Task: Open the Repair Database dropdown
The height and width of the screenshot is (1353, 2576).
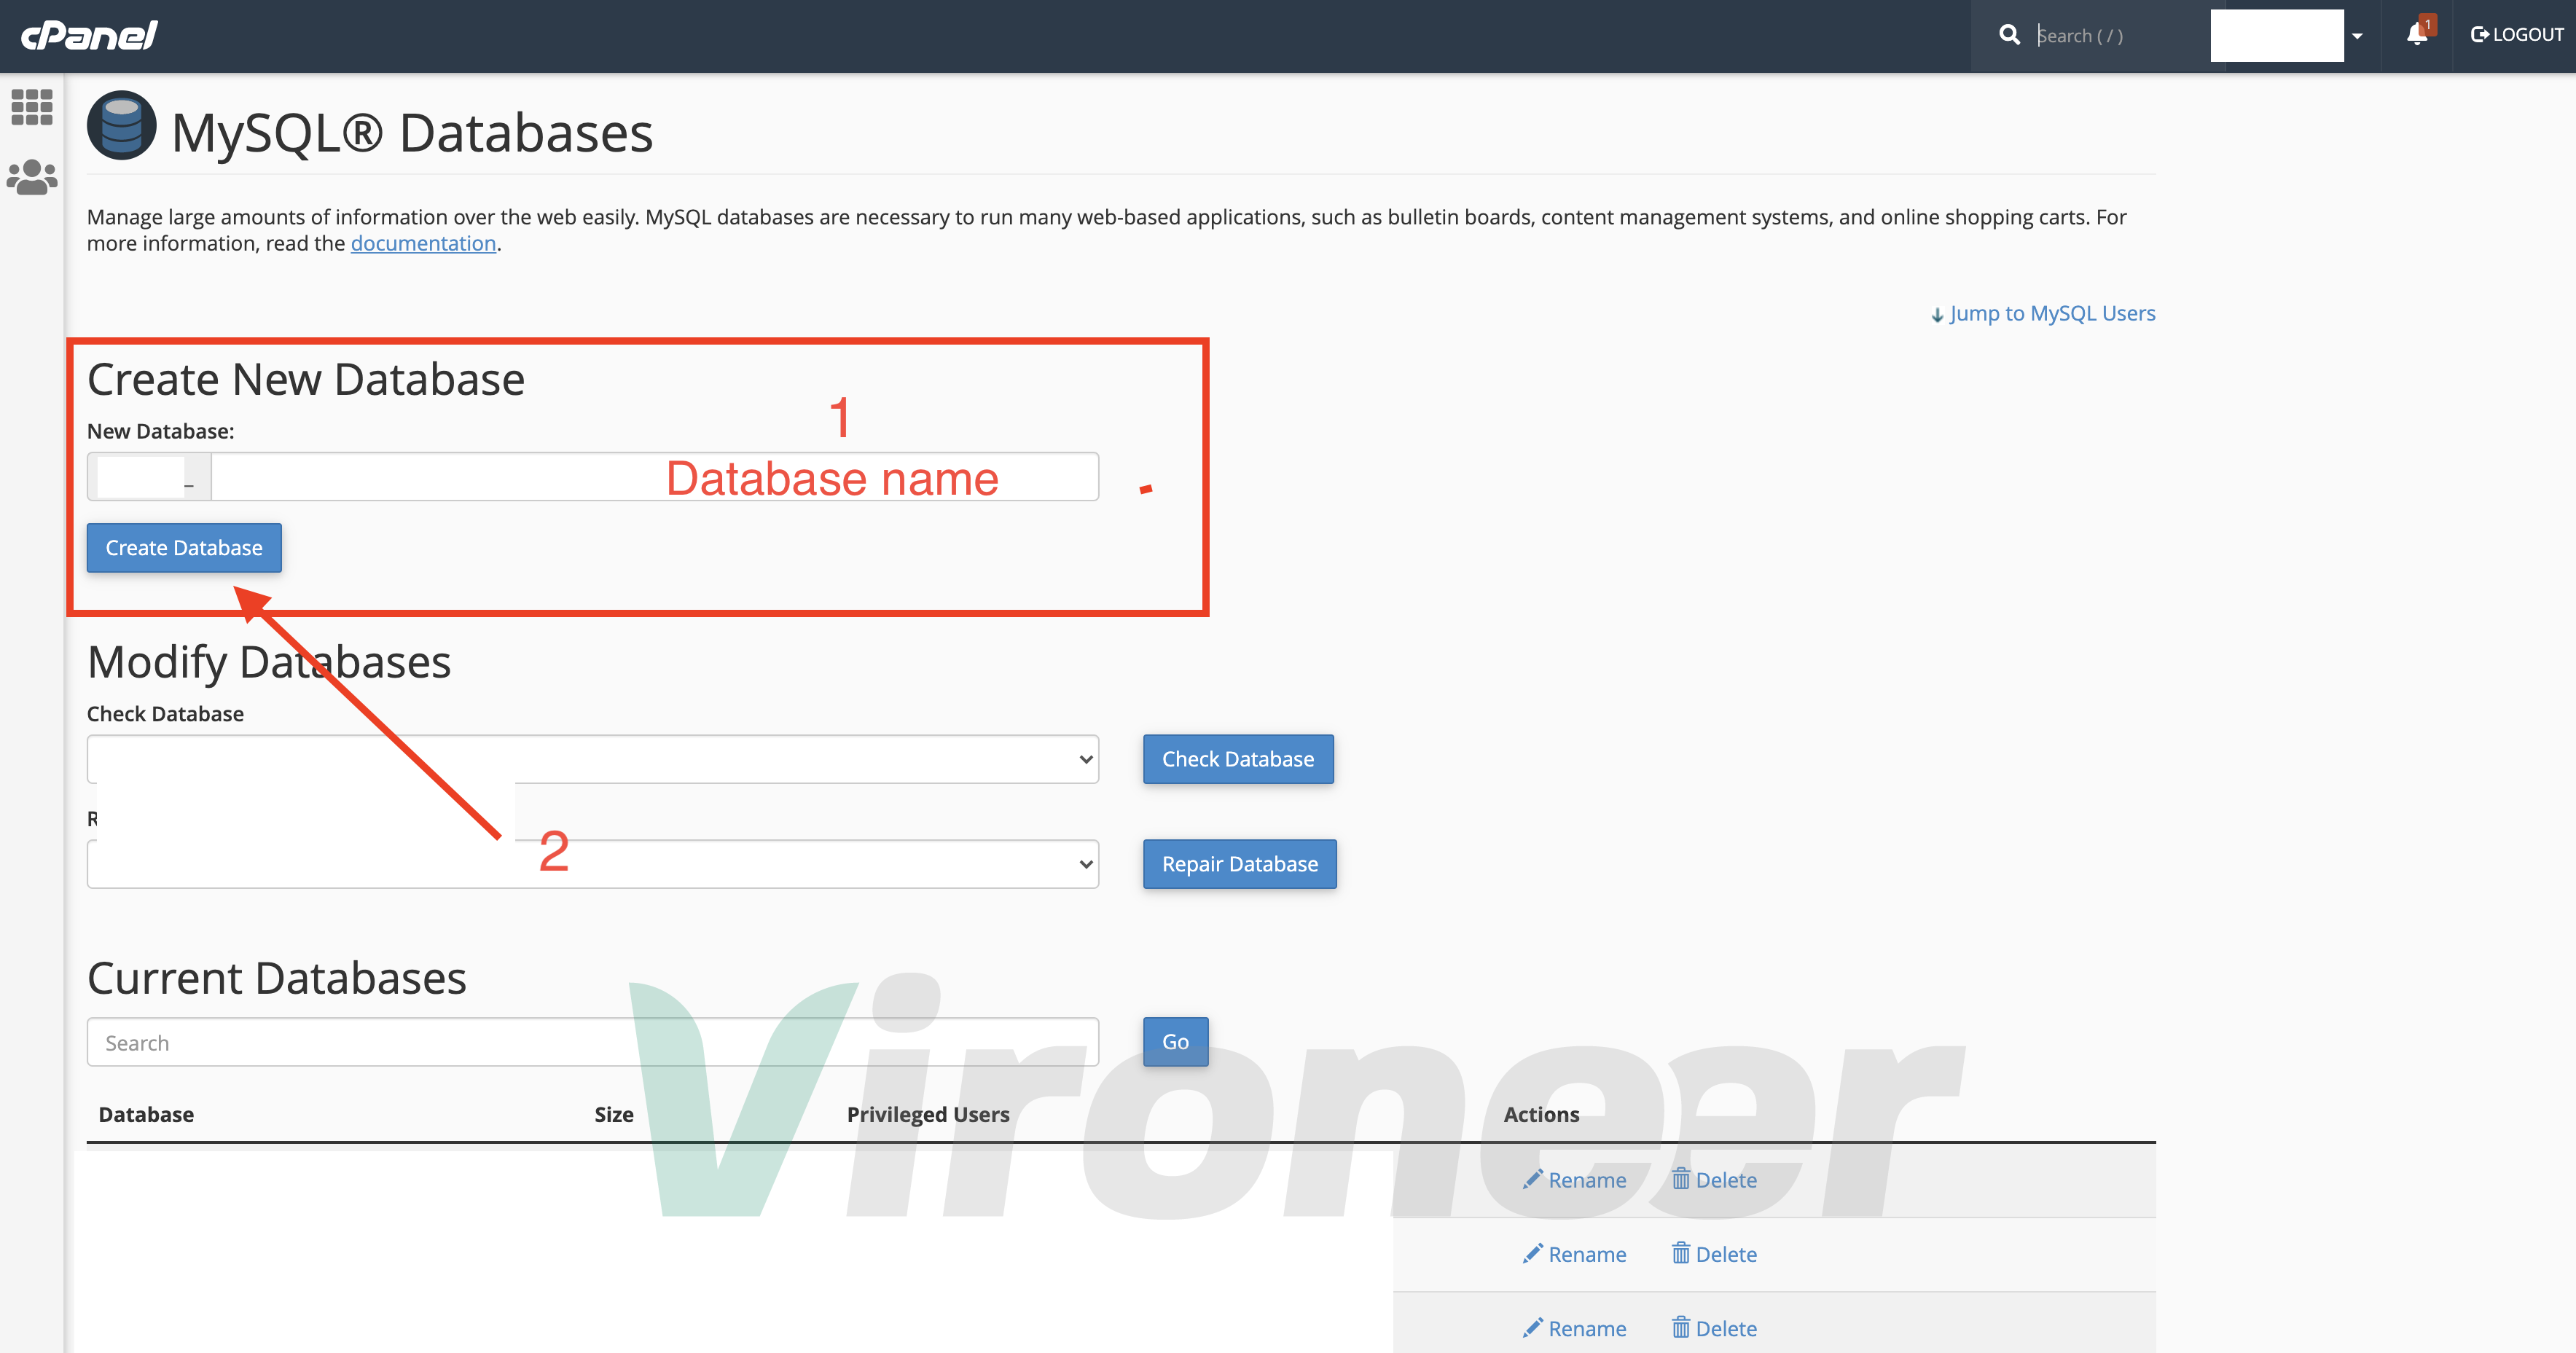Action: click(800, 864)
